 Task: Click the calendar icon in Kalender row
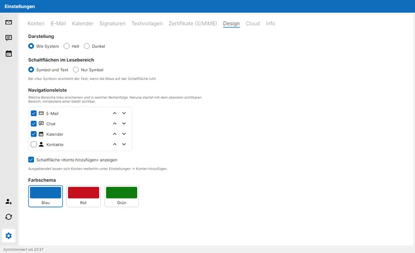coord(41,134)
